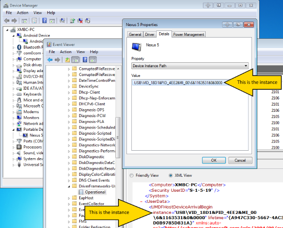Select the Processors category in Device Manager
Image resolution: width=283 pixels, height=228 pixels.
(x=33, y=147)
